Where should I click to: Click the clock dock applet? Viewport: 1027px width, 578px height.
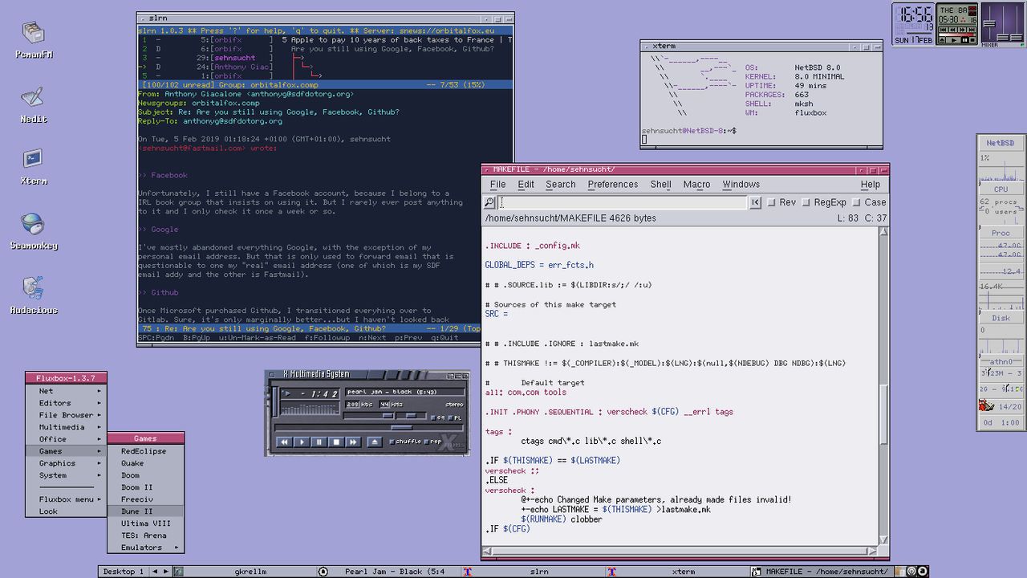[913, 24]
